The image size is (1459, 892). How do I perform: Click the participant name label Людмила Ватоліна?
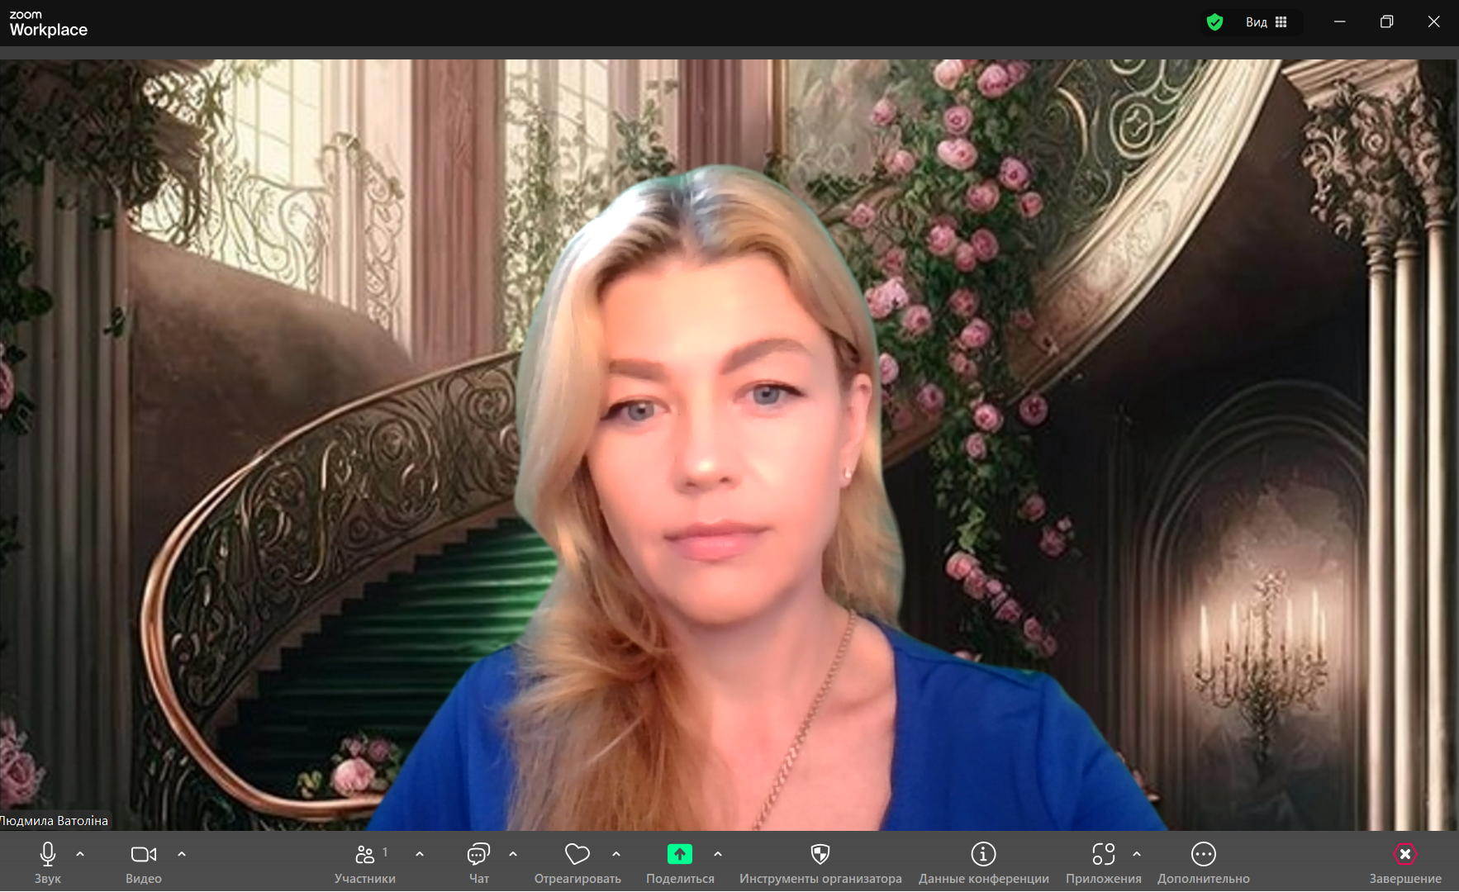pos(55,821)
